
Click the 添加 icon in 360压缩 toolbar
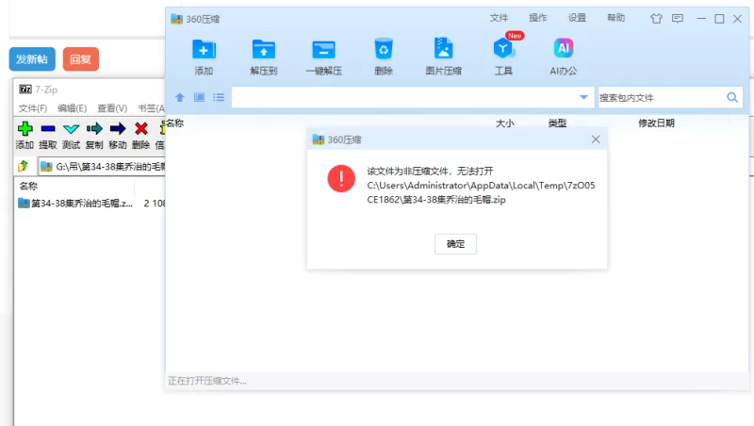coord(204,50)
